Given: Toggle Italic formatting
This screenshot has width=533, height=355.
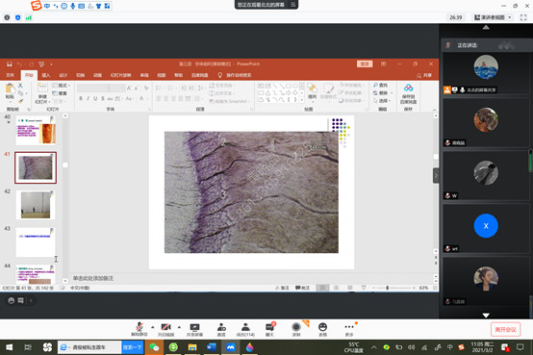Looking at the screenshot, I should coord(89,98).
